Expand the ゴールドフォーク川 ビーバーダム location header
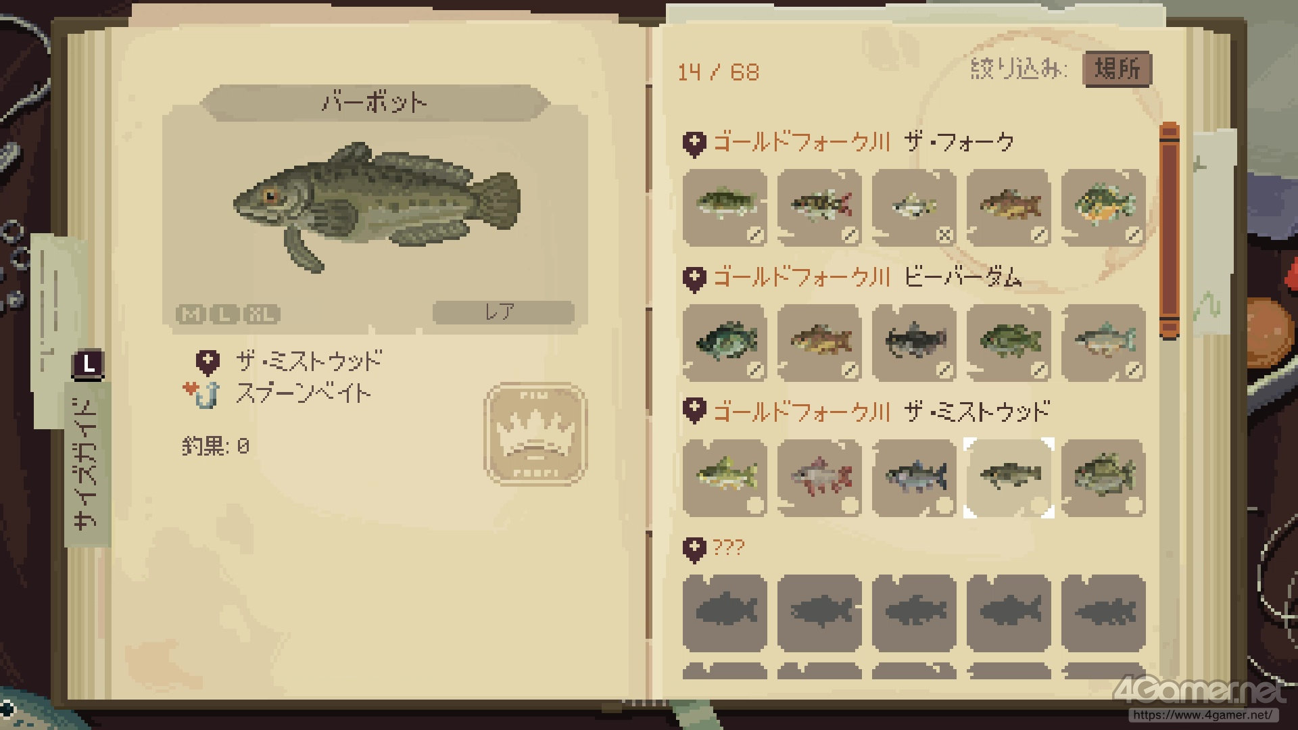This screenshot has width=1298, height=730. (852, 277)
